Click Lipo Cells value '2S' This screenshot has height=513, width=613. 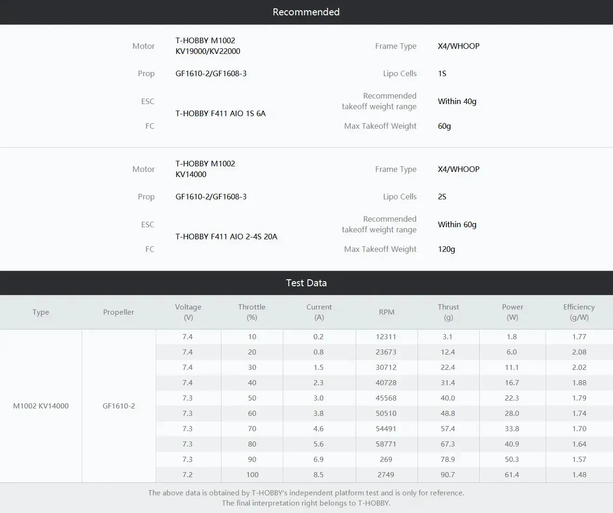pyautogui.click(x=442, y=197)
